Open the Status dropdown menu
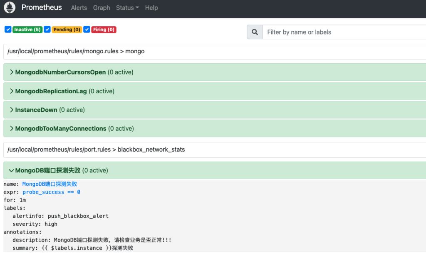This screenshot has height=259, width=426. pyautogui.click(x=127, y=8)
